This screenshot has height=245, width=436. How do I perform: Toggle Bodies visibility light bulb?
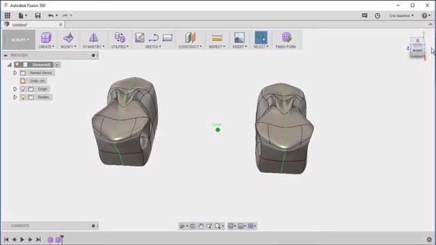22,97
